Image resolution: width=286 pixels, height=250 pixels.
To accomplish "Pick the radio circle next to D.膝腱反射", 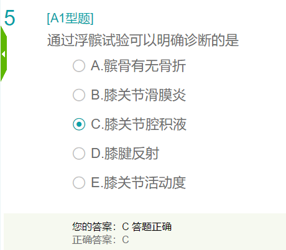I will 79,154.
